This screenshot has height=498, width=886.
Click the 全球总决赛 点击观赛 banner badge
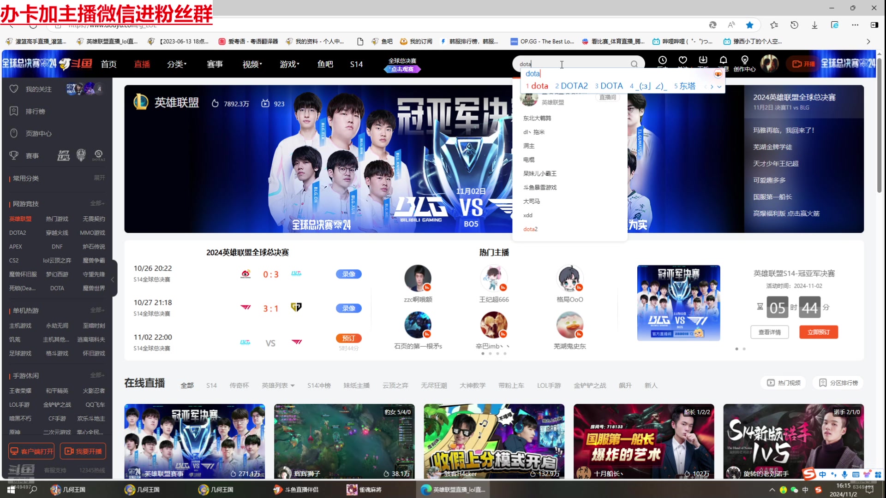click(402, 65)
